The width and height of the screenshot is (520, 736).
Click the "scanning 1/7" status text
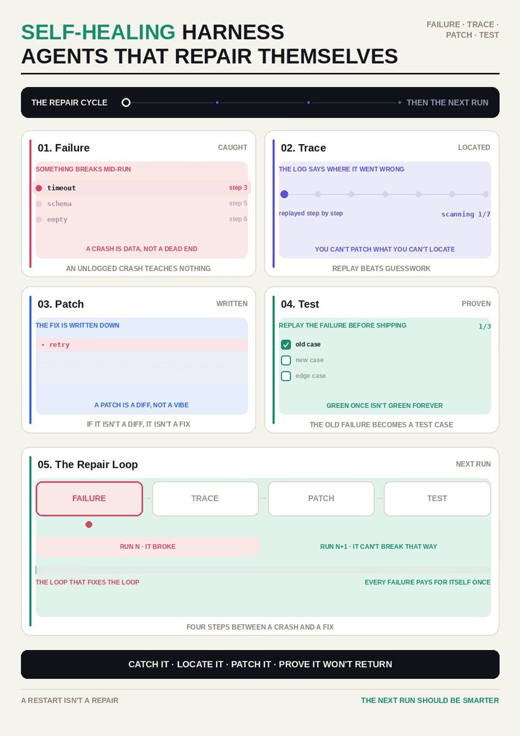pos(466,214)
